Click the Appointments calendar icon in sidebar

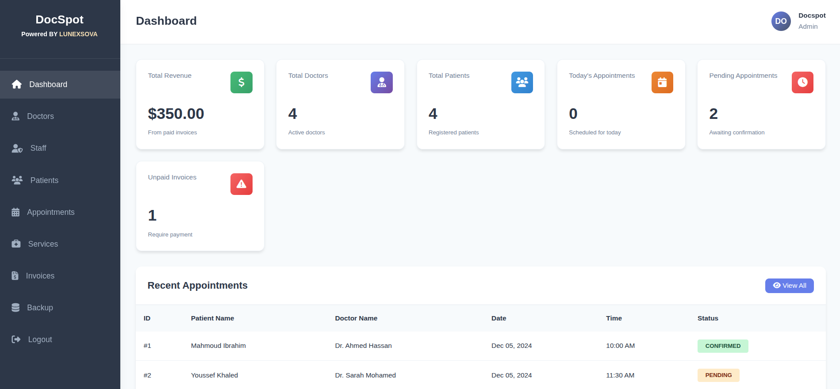pyautogui.click(x=15, y=212)
